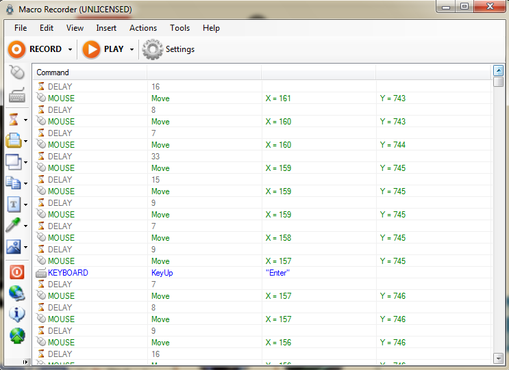Open the Tools menu
Viewport: 509px width, 370px height.
tap(180, 28)
